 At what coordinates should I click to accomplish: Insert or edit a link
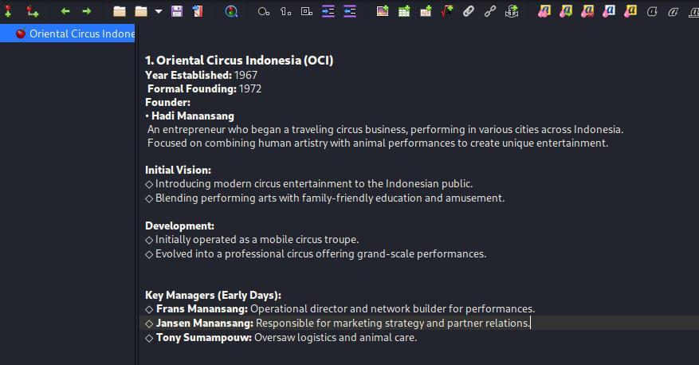(x=490, y=11)
